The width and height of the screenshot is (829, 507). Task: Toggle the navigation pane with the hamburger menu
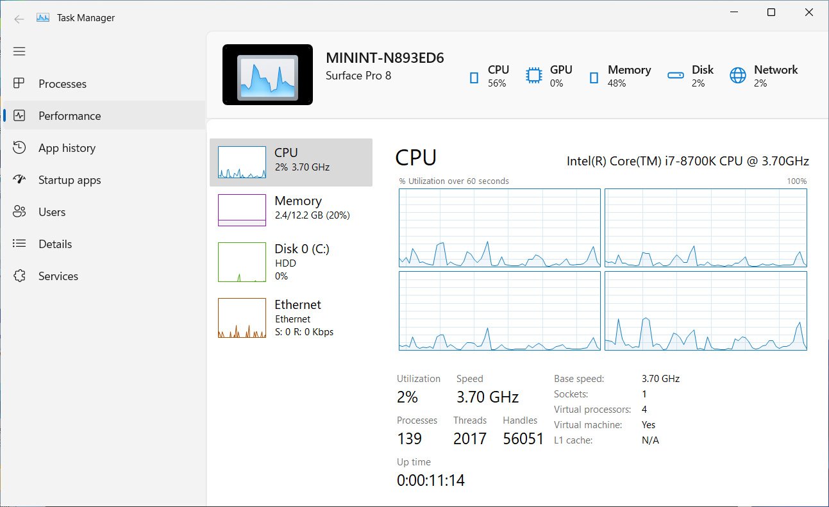(x=19, y=51)
